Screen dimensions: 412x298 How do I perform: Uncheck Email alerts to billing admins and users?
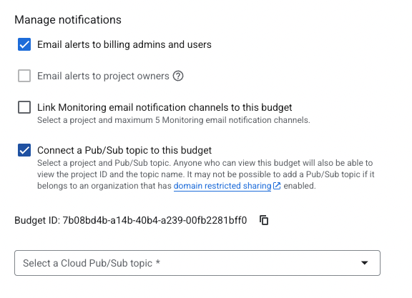pyautogui.click(x=24, y=44)
